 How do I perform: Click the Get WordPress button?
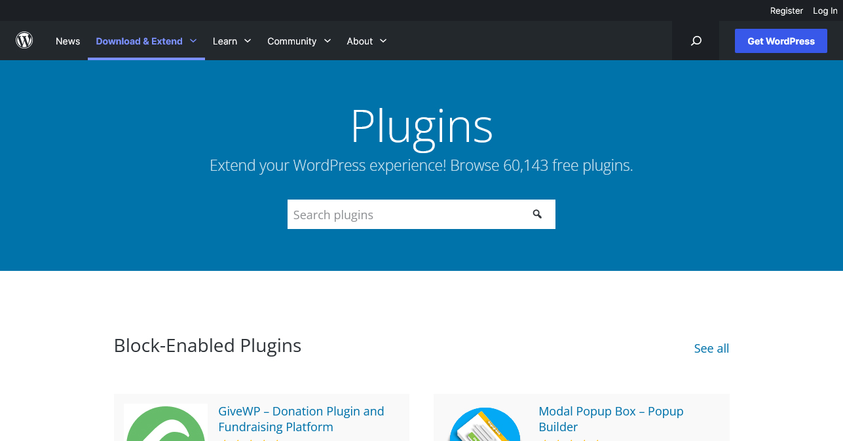tap(781, 41)
